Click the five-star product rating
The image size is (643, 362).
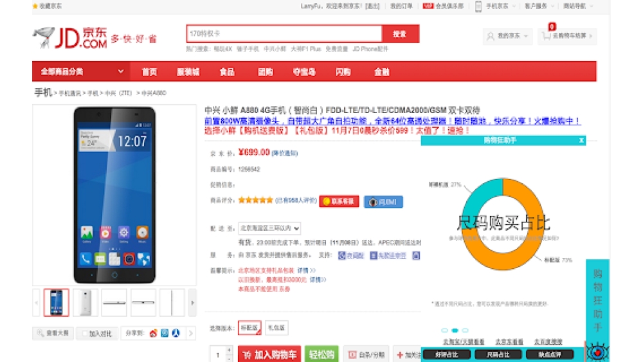(255, 200)
